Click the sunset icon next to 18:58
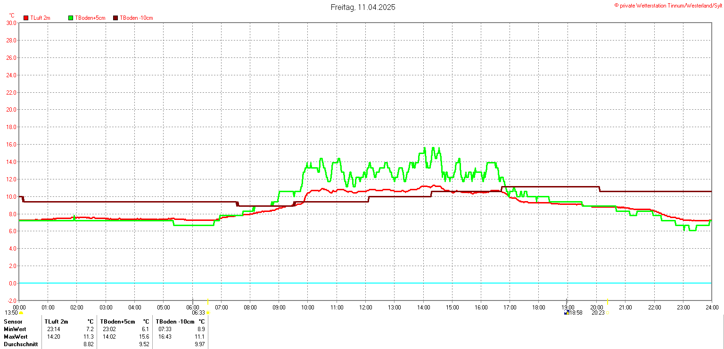Screen dimensions: 724x349 pos(567,313)
